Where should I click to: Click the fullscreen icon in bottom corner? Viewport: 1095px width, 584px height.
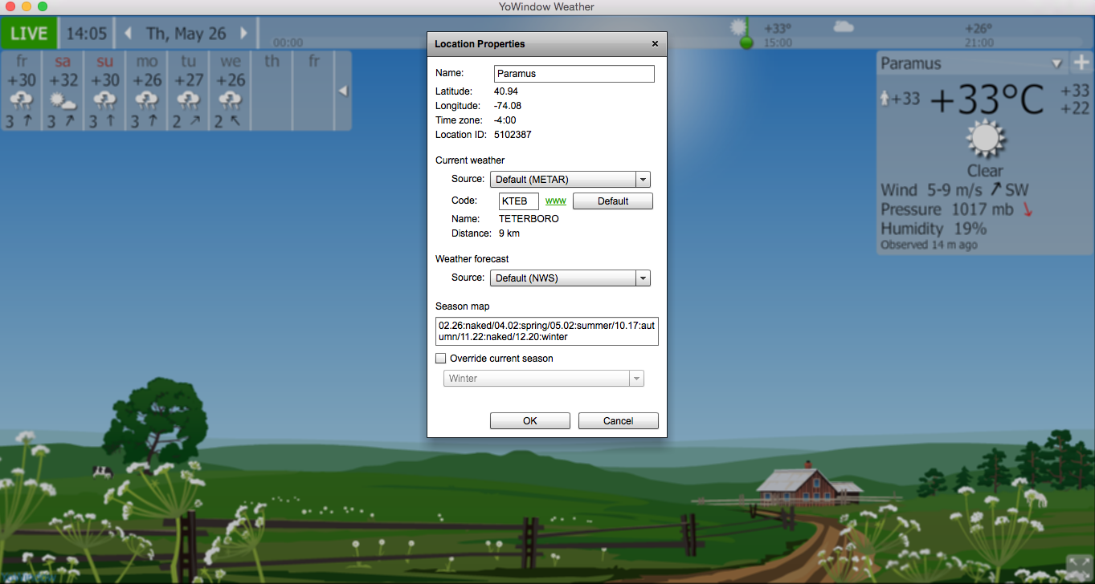point(1077,566)
